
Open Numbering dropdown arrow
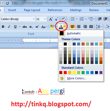(x=86, y=19)
